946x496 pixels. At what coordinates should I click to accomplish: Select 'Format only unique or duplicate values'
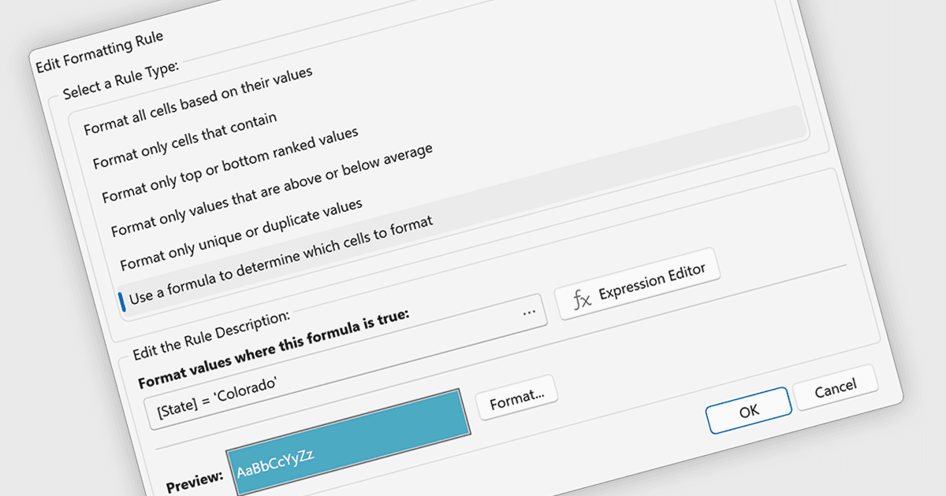pyautogui.click(x=241, y=234)
